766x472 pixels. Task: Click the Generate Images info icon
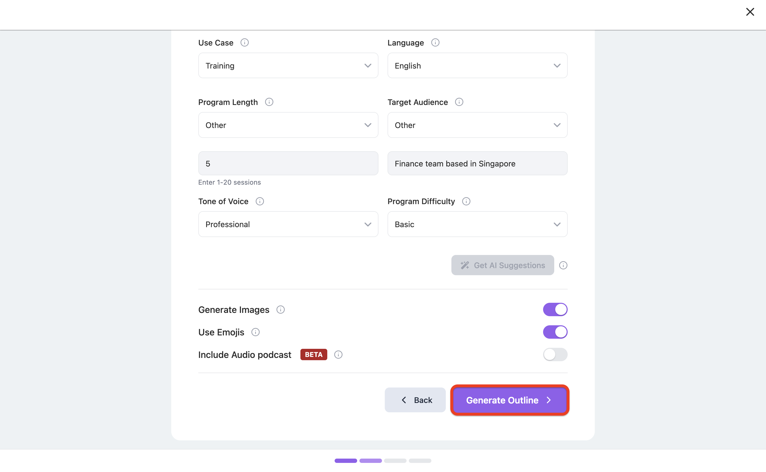click(280, 310)
